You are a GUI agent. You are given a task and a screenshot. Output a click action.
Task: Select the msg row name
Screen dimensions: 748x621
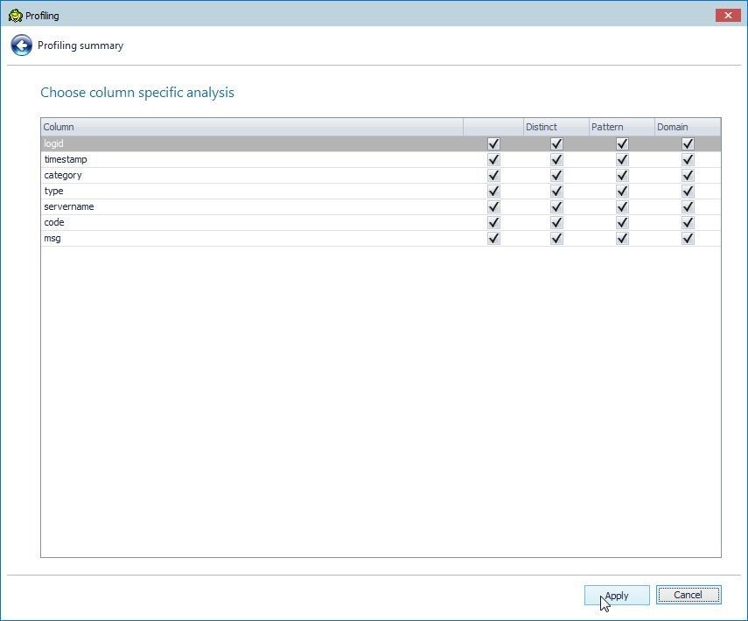coord(52,238)
